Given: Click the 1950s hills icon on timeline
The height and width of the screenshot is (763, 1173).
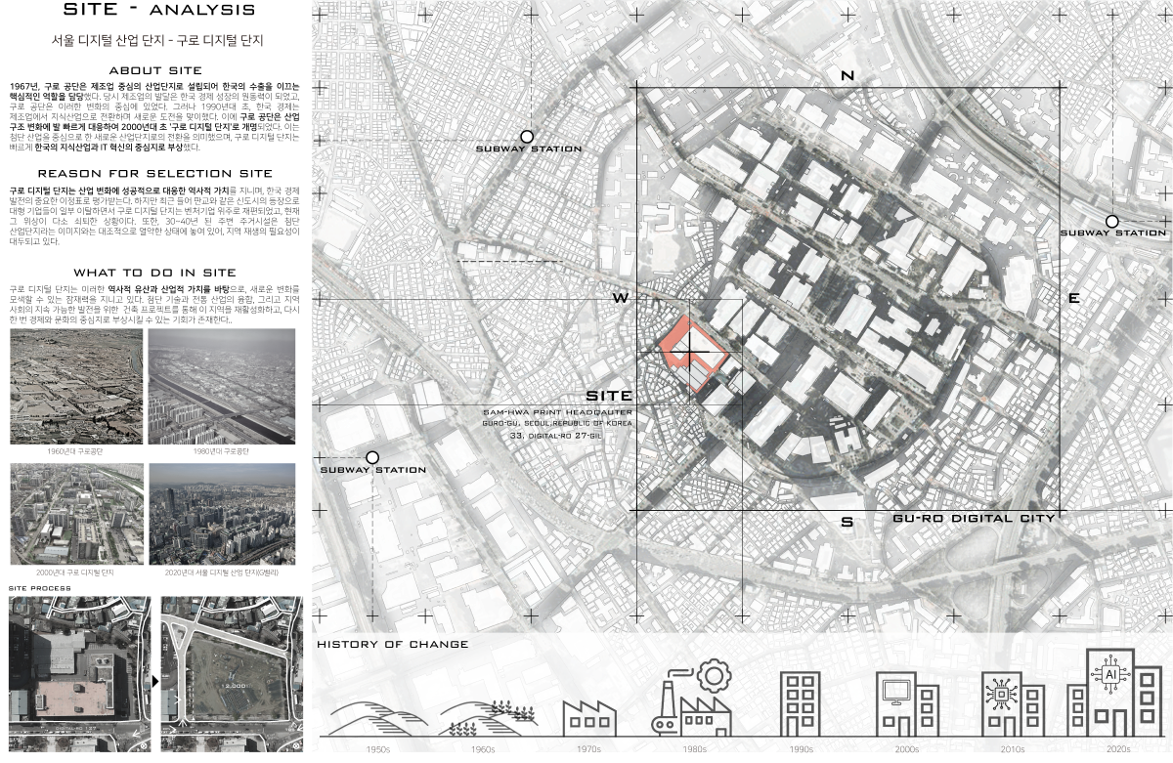Looking at the screenshot, I should click(x=378, y=719).
